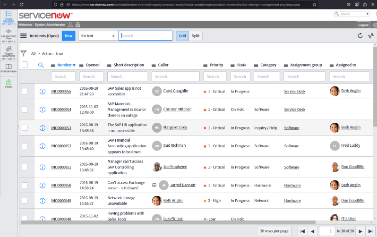This screenshot has width=377, height=237.
Task: Go to Home in the sidebar
Action: 9,83
